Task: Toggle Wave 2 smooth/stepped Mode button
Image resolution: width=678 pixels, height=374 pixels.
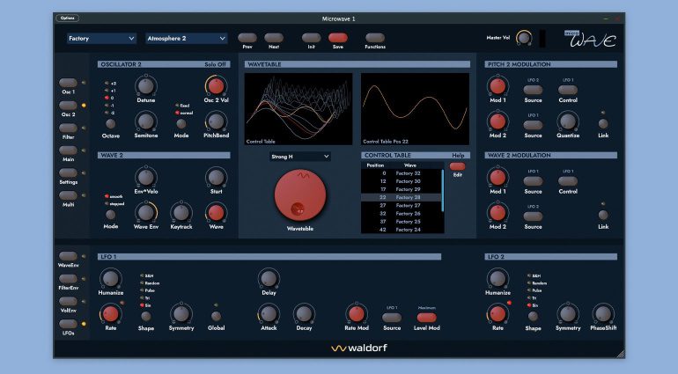Action: 111,215
